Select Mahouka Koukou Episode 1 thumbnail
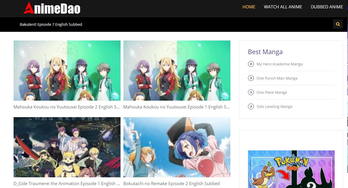The image size is (348, 188). [177, 71]
